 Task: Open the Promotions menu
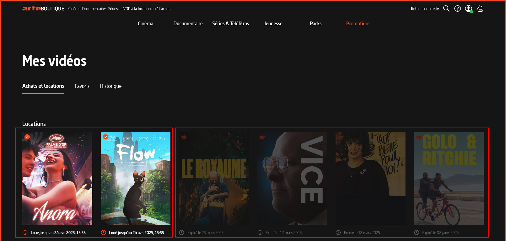358,23
